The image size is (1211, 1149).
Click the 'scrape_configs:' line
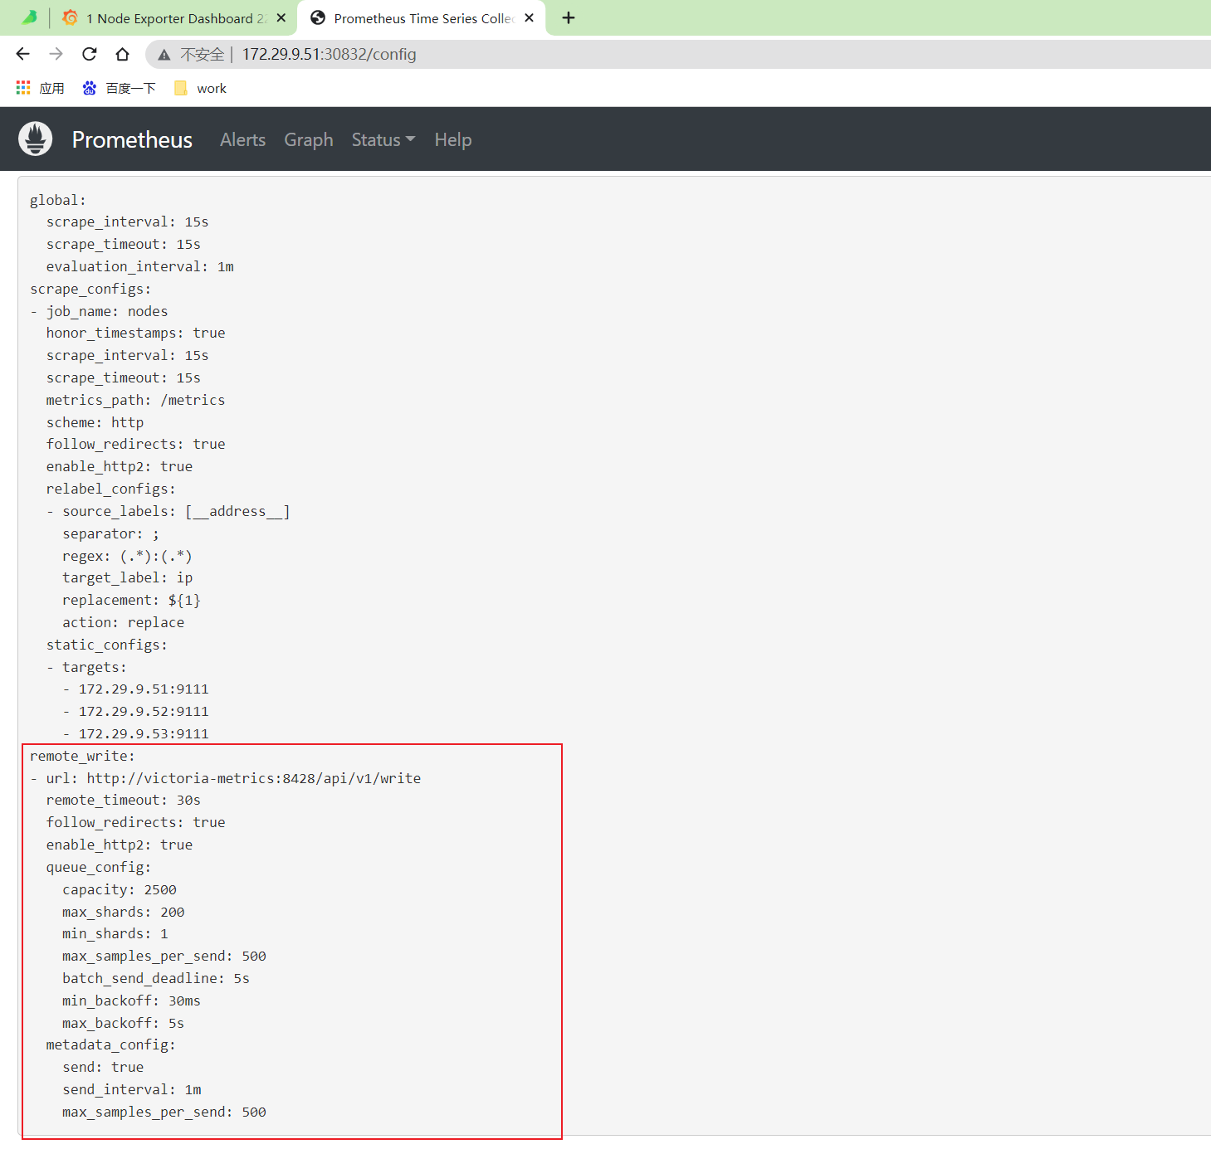pyautogui.click(x=90, y=289)
